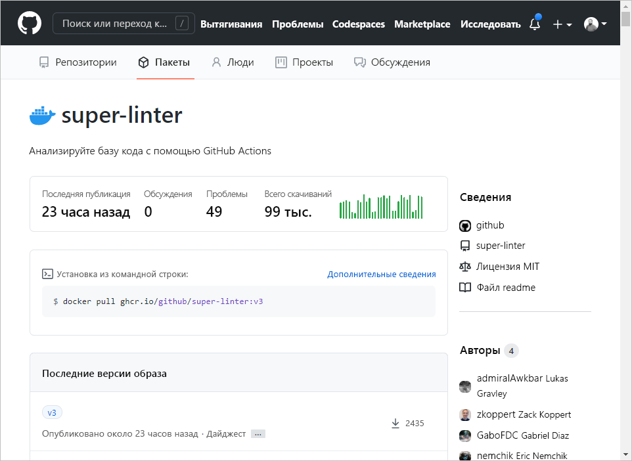Click the github organization avatar icon
Image resolution: width=632 pixels, height=461 pixels.
tap(465, 226)
